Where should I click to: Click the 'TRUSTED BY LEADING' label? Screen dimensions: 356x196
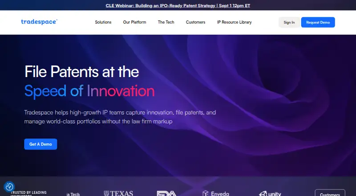pyautogui.click(x=28, y=192)
